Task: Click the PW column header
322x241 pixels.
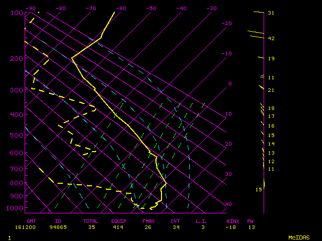Action: pyautogui.click(x=250, y=221)
